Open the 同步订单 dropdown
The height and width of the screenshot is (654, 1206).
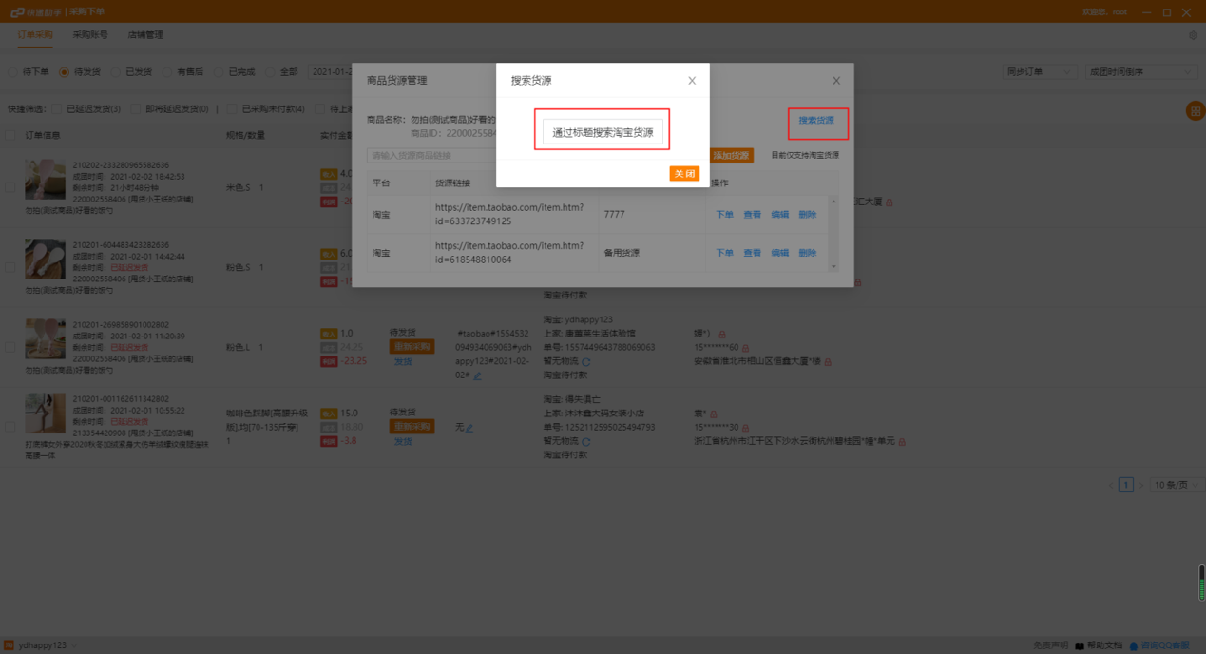tap(1040, 70)
